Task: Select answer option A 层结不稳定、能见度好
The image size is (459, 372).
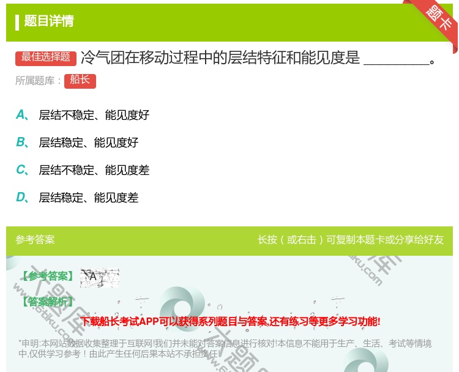Action: click(x=83, y=115)
